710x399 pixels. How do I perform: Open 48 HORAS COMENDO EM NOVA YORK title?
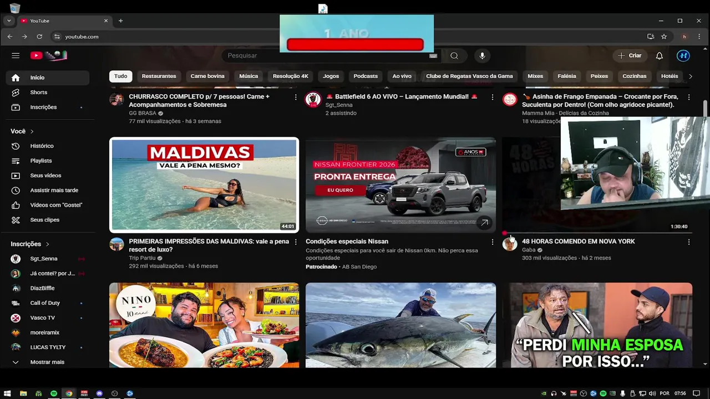click(579, 242)
